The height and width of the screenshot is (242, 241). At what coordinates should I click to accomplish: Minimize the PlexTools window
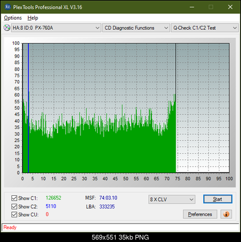coord(192,7)
